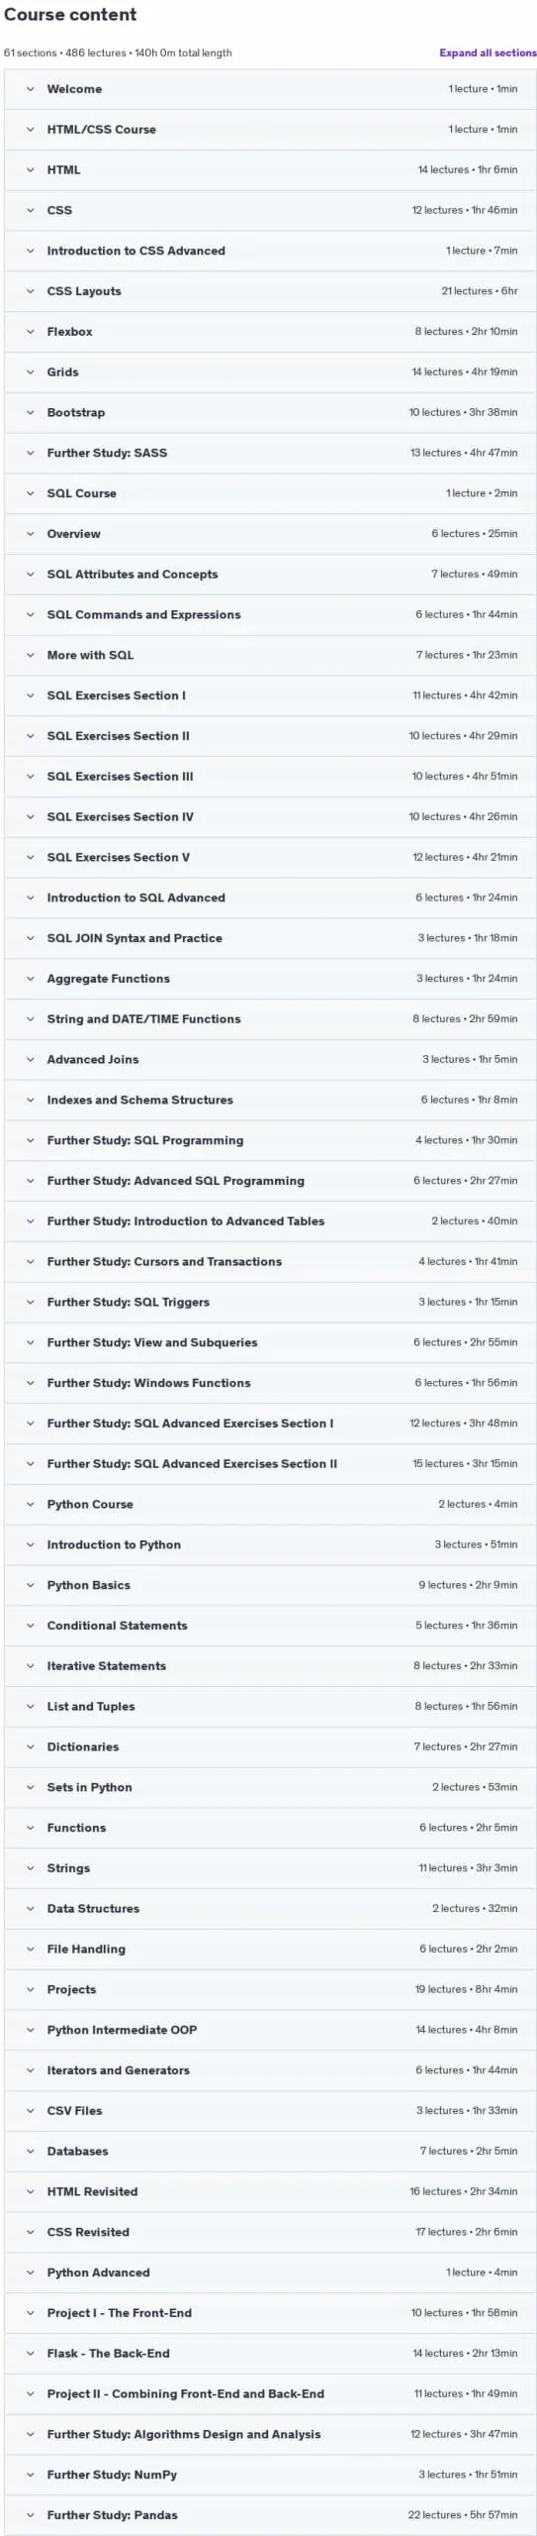Expand the Flexbox section chevron
Viewport: 537px width, 2536px height.
30,332
